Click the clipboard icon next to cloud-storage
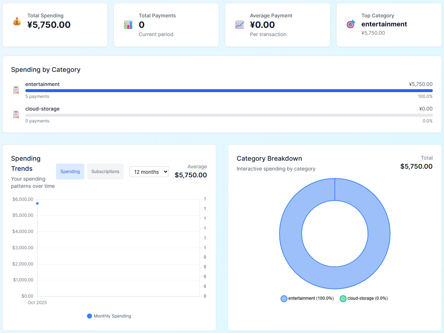The height and width of the screenshot is (333, 444). pos(16,114)
